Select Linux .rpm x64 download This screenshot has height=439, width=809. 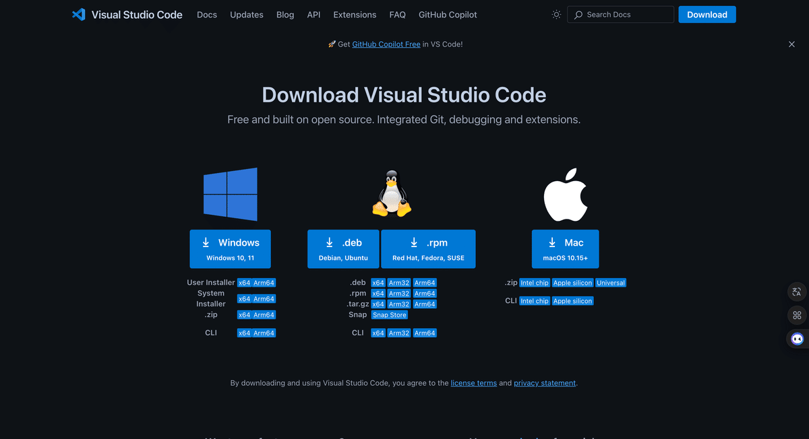pos(378,294)
